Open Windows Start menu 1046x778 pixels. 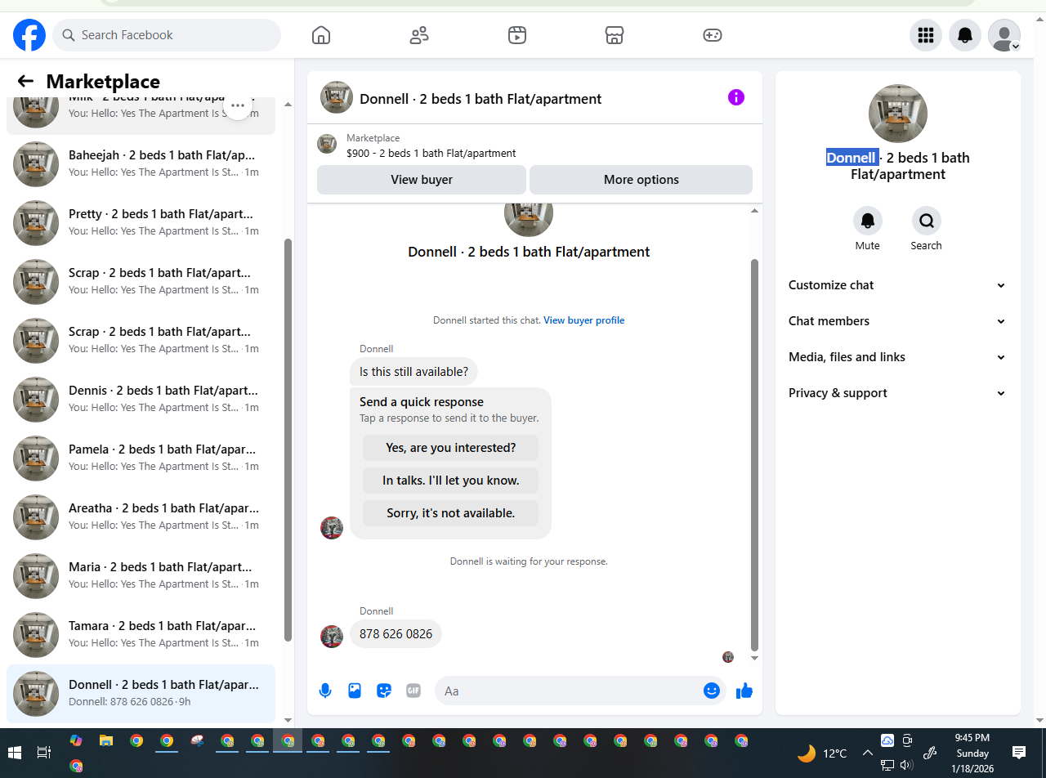pos(15,753)
